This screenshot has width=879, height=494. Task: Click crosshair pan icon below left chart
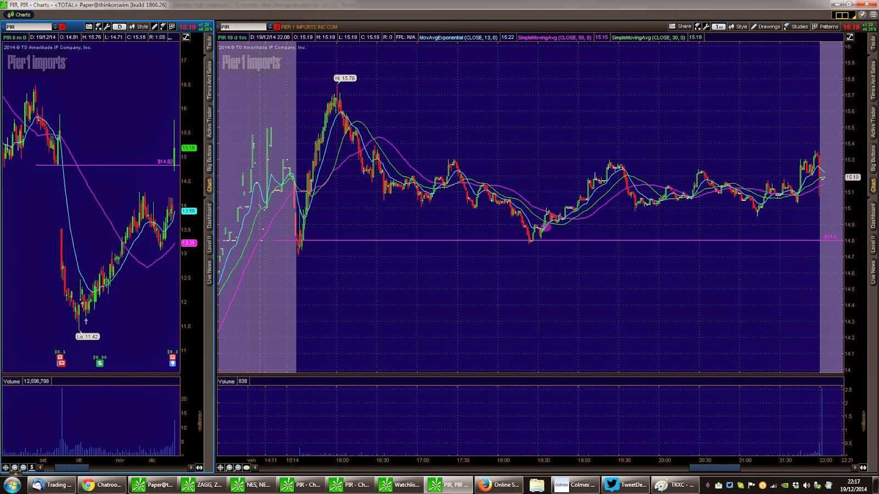click(x=5, y=468)
